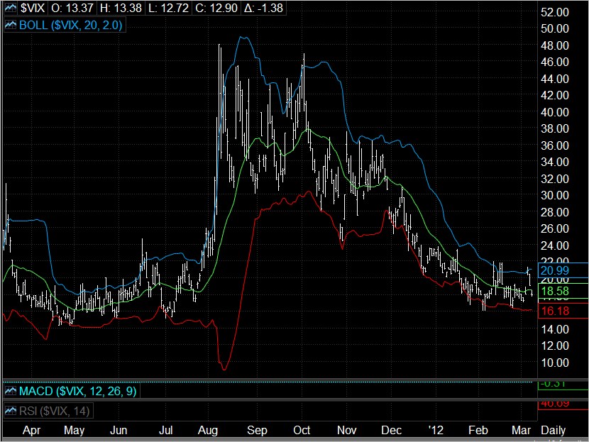Click the 14.00 price axis label

click(554, 329)
